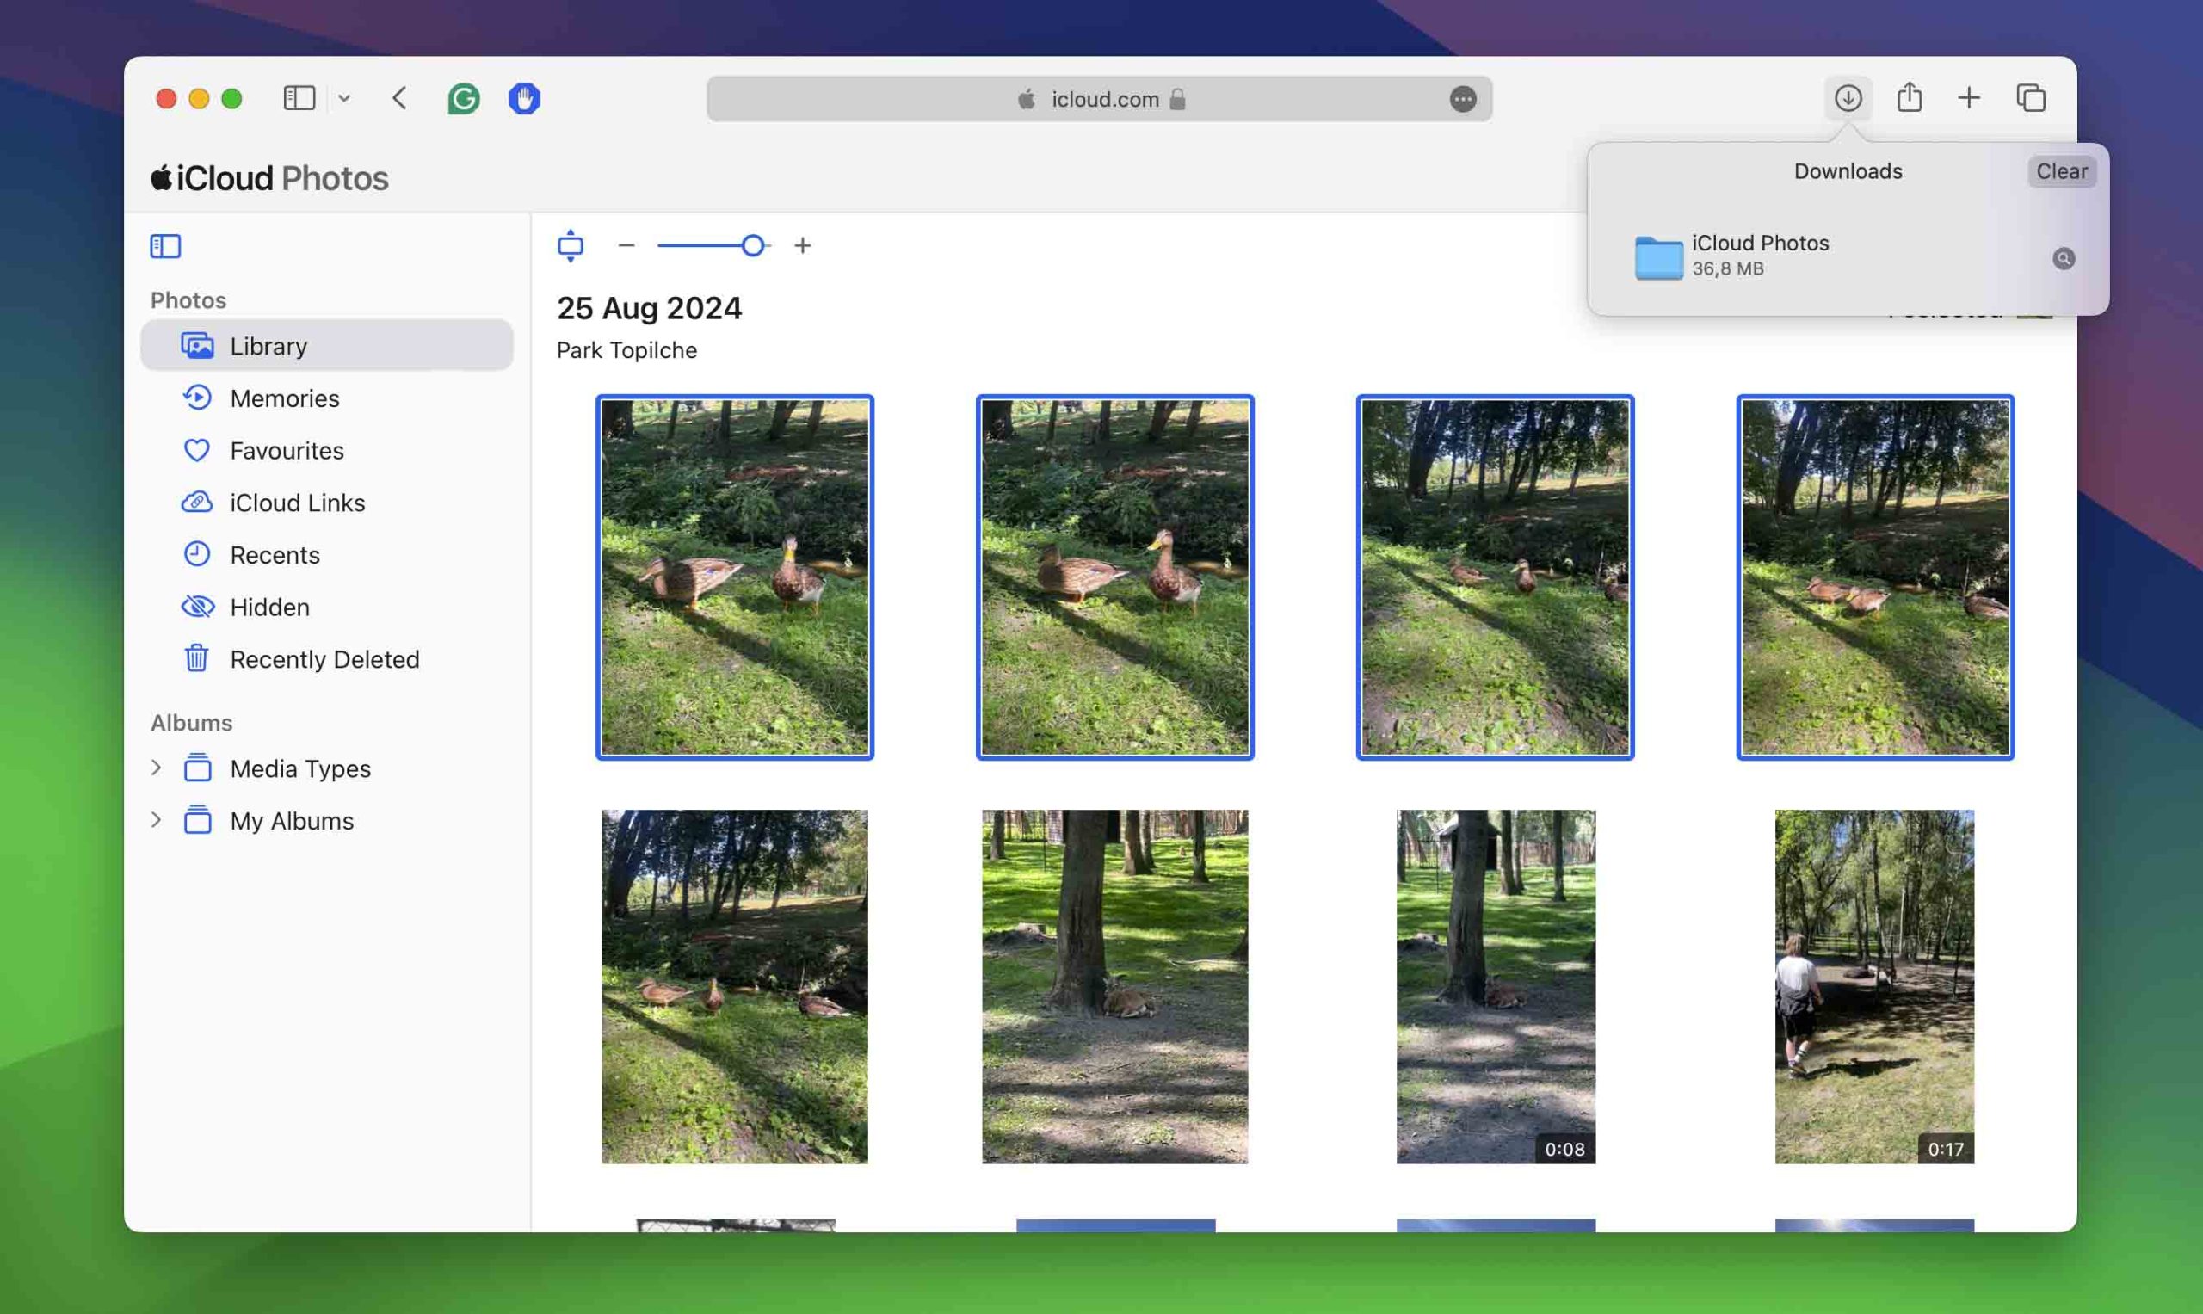
Task: Expand the My Albums group
Action: [x=155, y=821]
